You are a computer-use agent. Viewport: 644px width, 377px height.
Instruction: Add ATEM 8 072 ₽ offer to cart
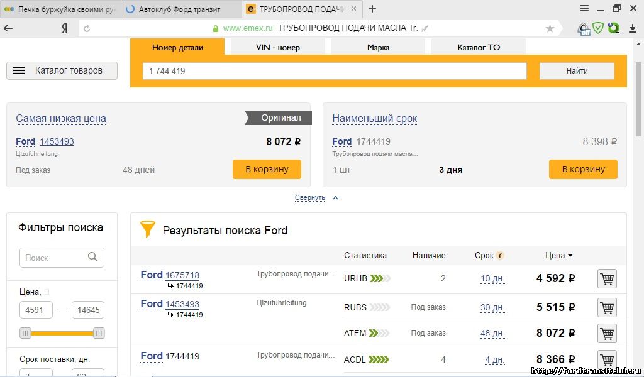607,333
